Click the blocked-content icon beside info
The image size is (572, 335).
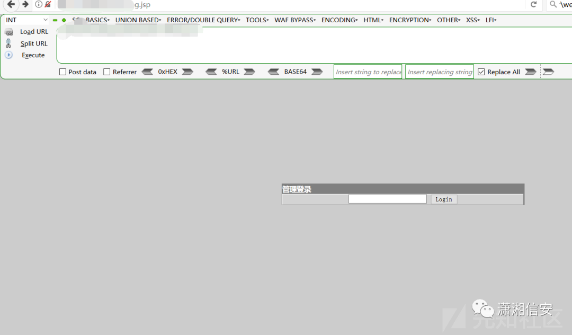(x=48, y=4)
